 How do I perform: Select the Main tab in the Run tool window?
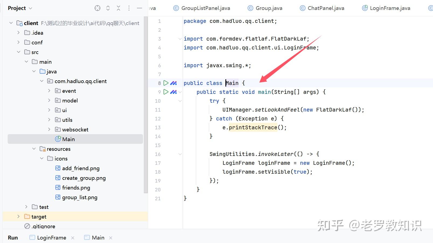[97, 237]
